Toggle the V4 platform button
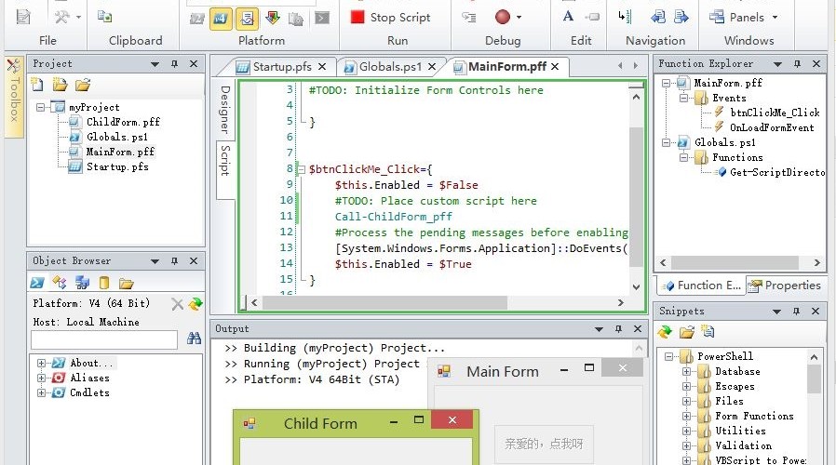The height and width of the screenshot is (465, 836). point(221,19)
